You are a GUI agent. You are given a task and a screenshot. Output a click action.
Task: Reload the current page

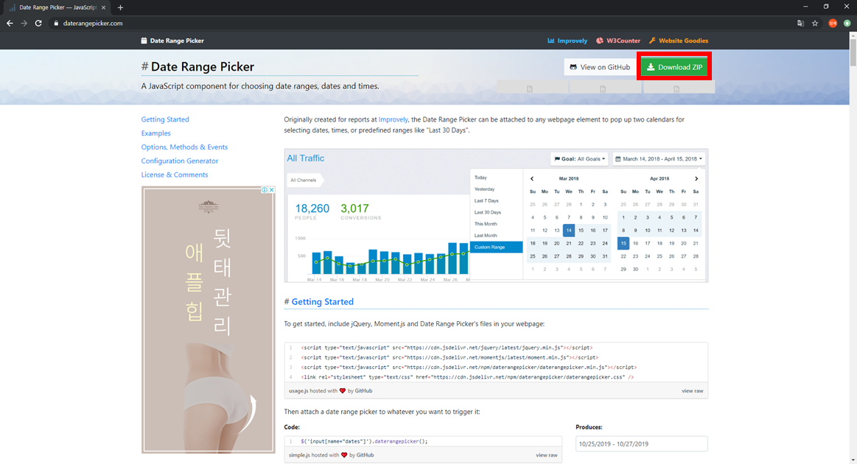38,23
